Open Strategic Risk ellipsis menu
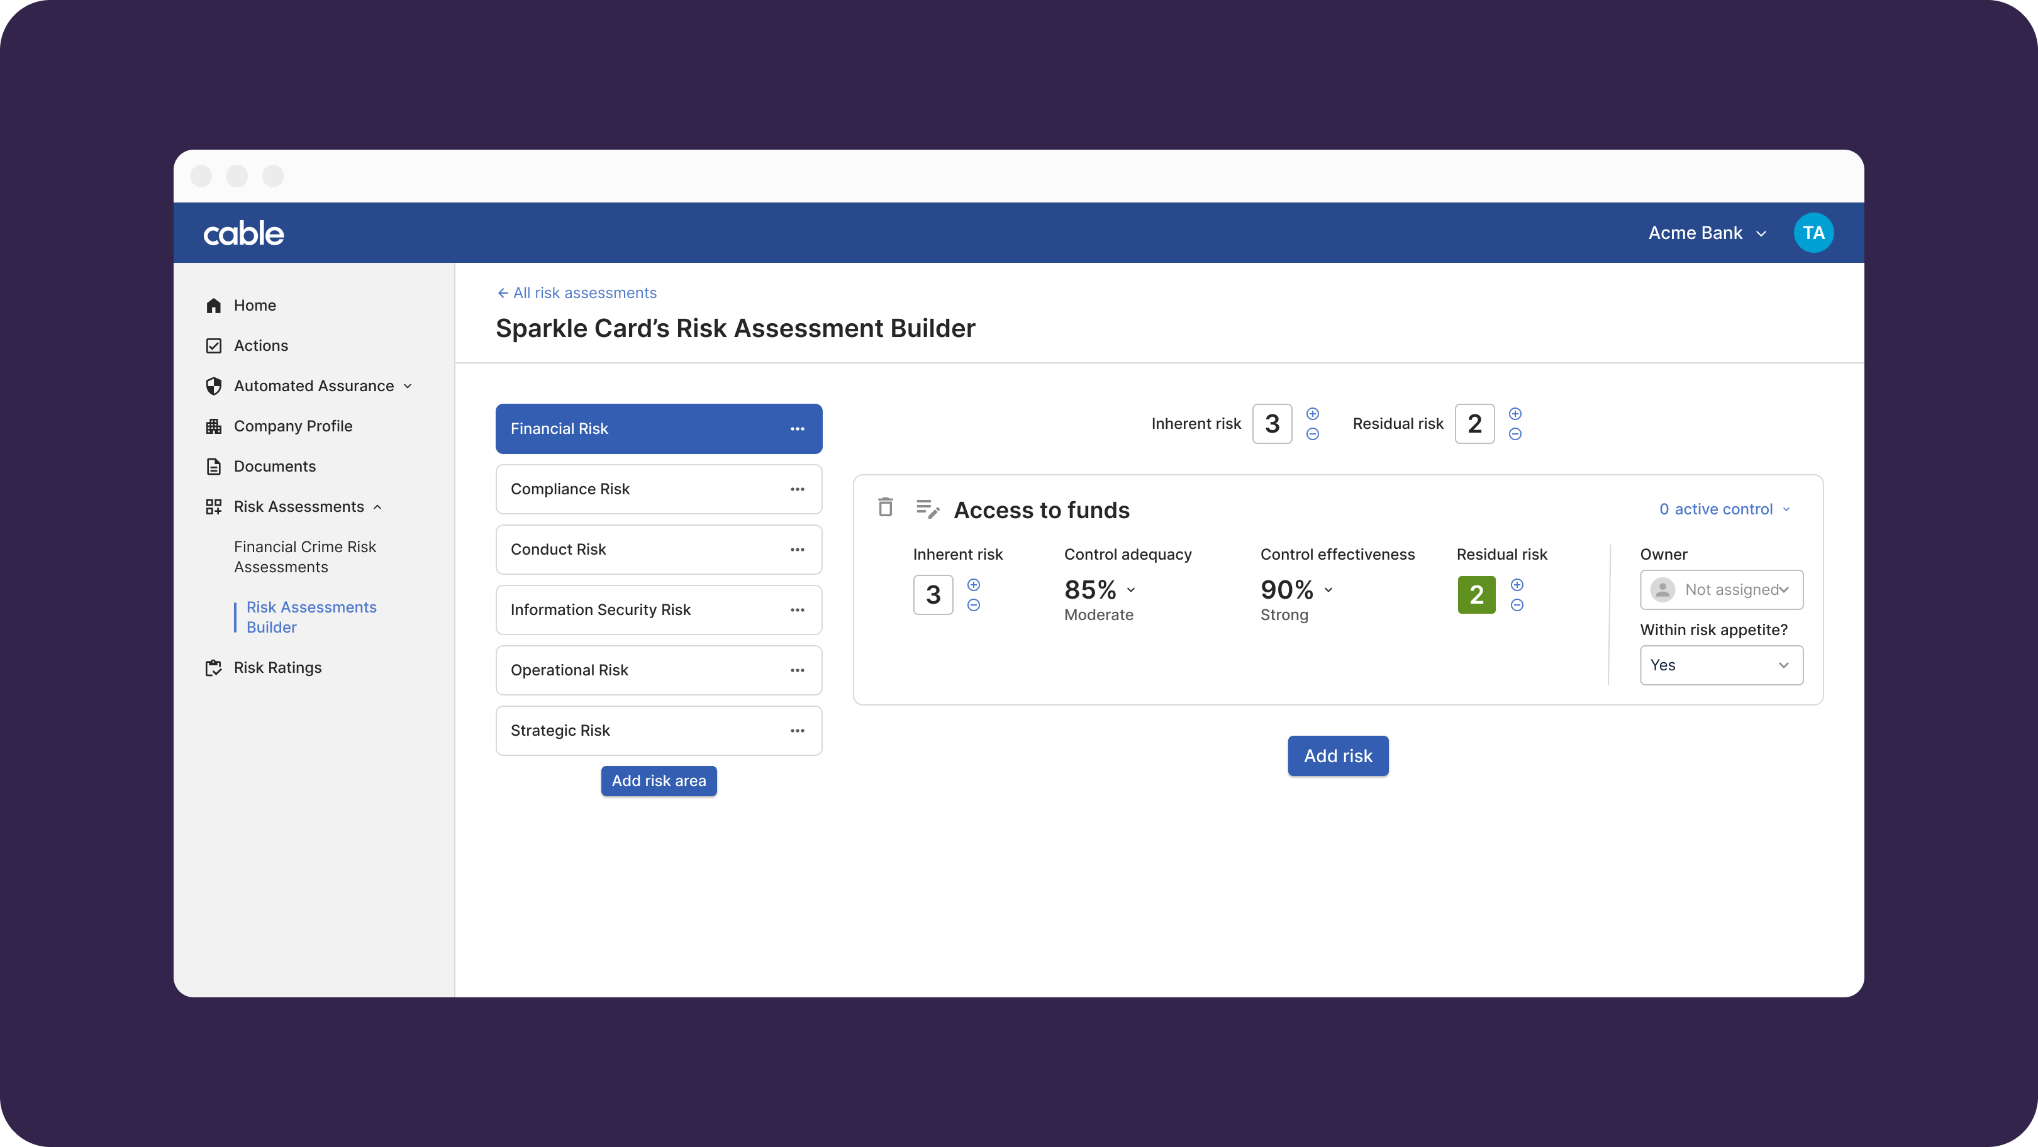 click(x=797, y=730)
